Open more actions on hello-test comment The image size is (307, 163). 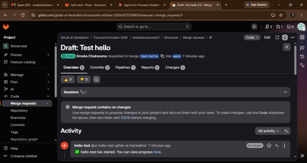(x=284, y=145)
